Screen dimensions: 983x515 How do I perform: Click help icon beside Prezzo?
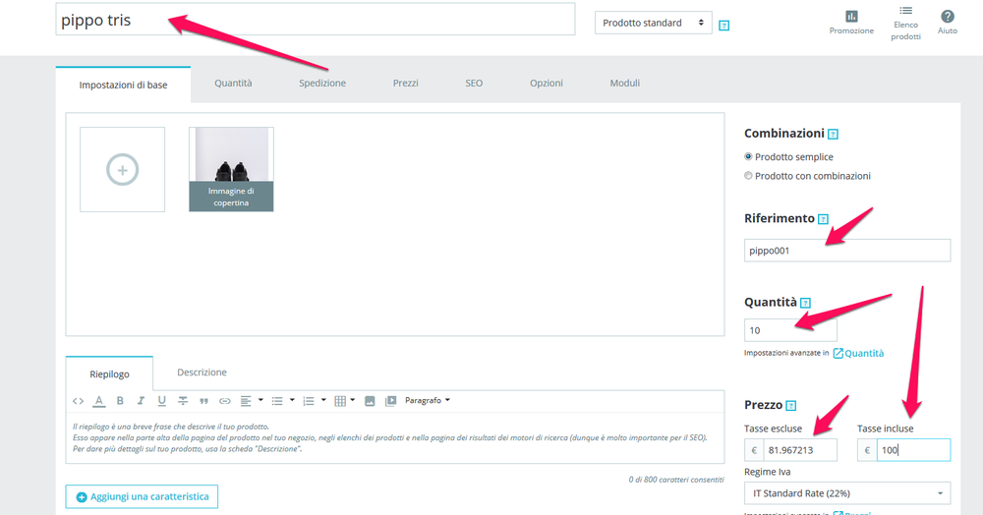791,406
